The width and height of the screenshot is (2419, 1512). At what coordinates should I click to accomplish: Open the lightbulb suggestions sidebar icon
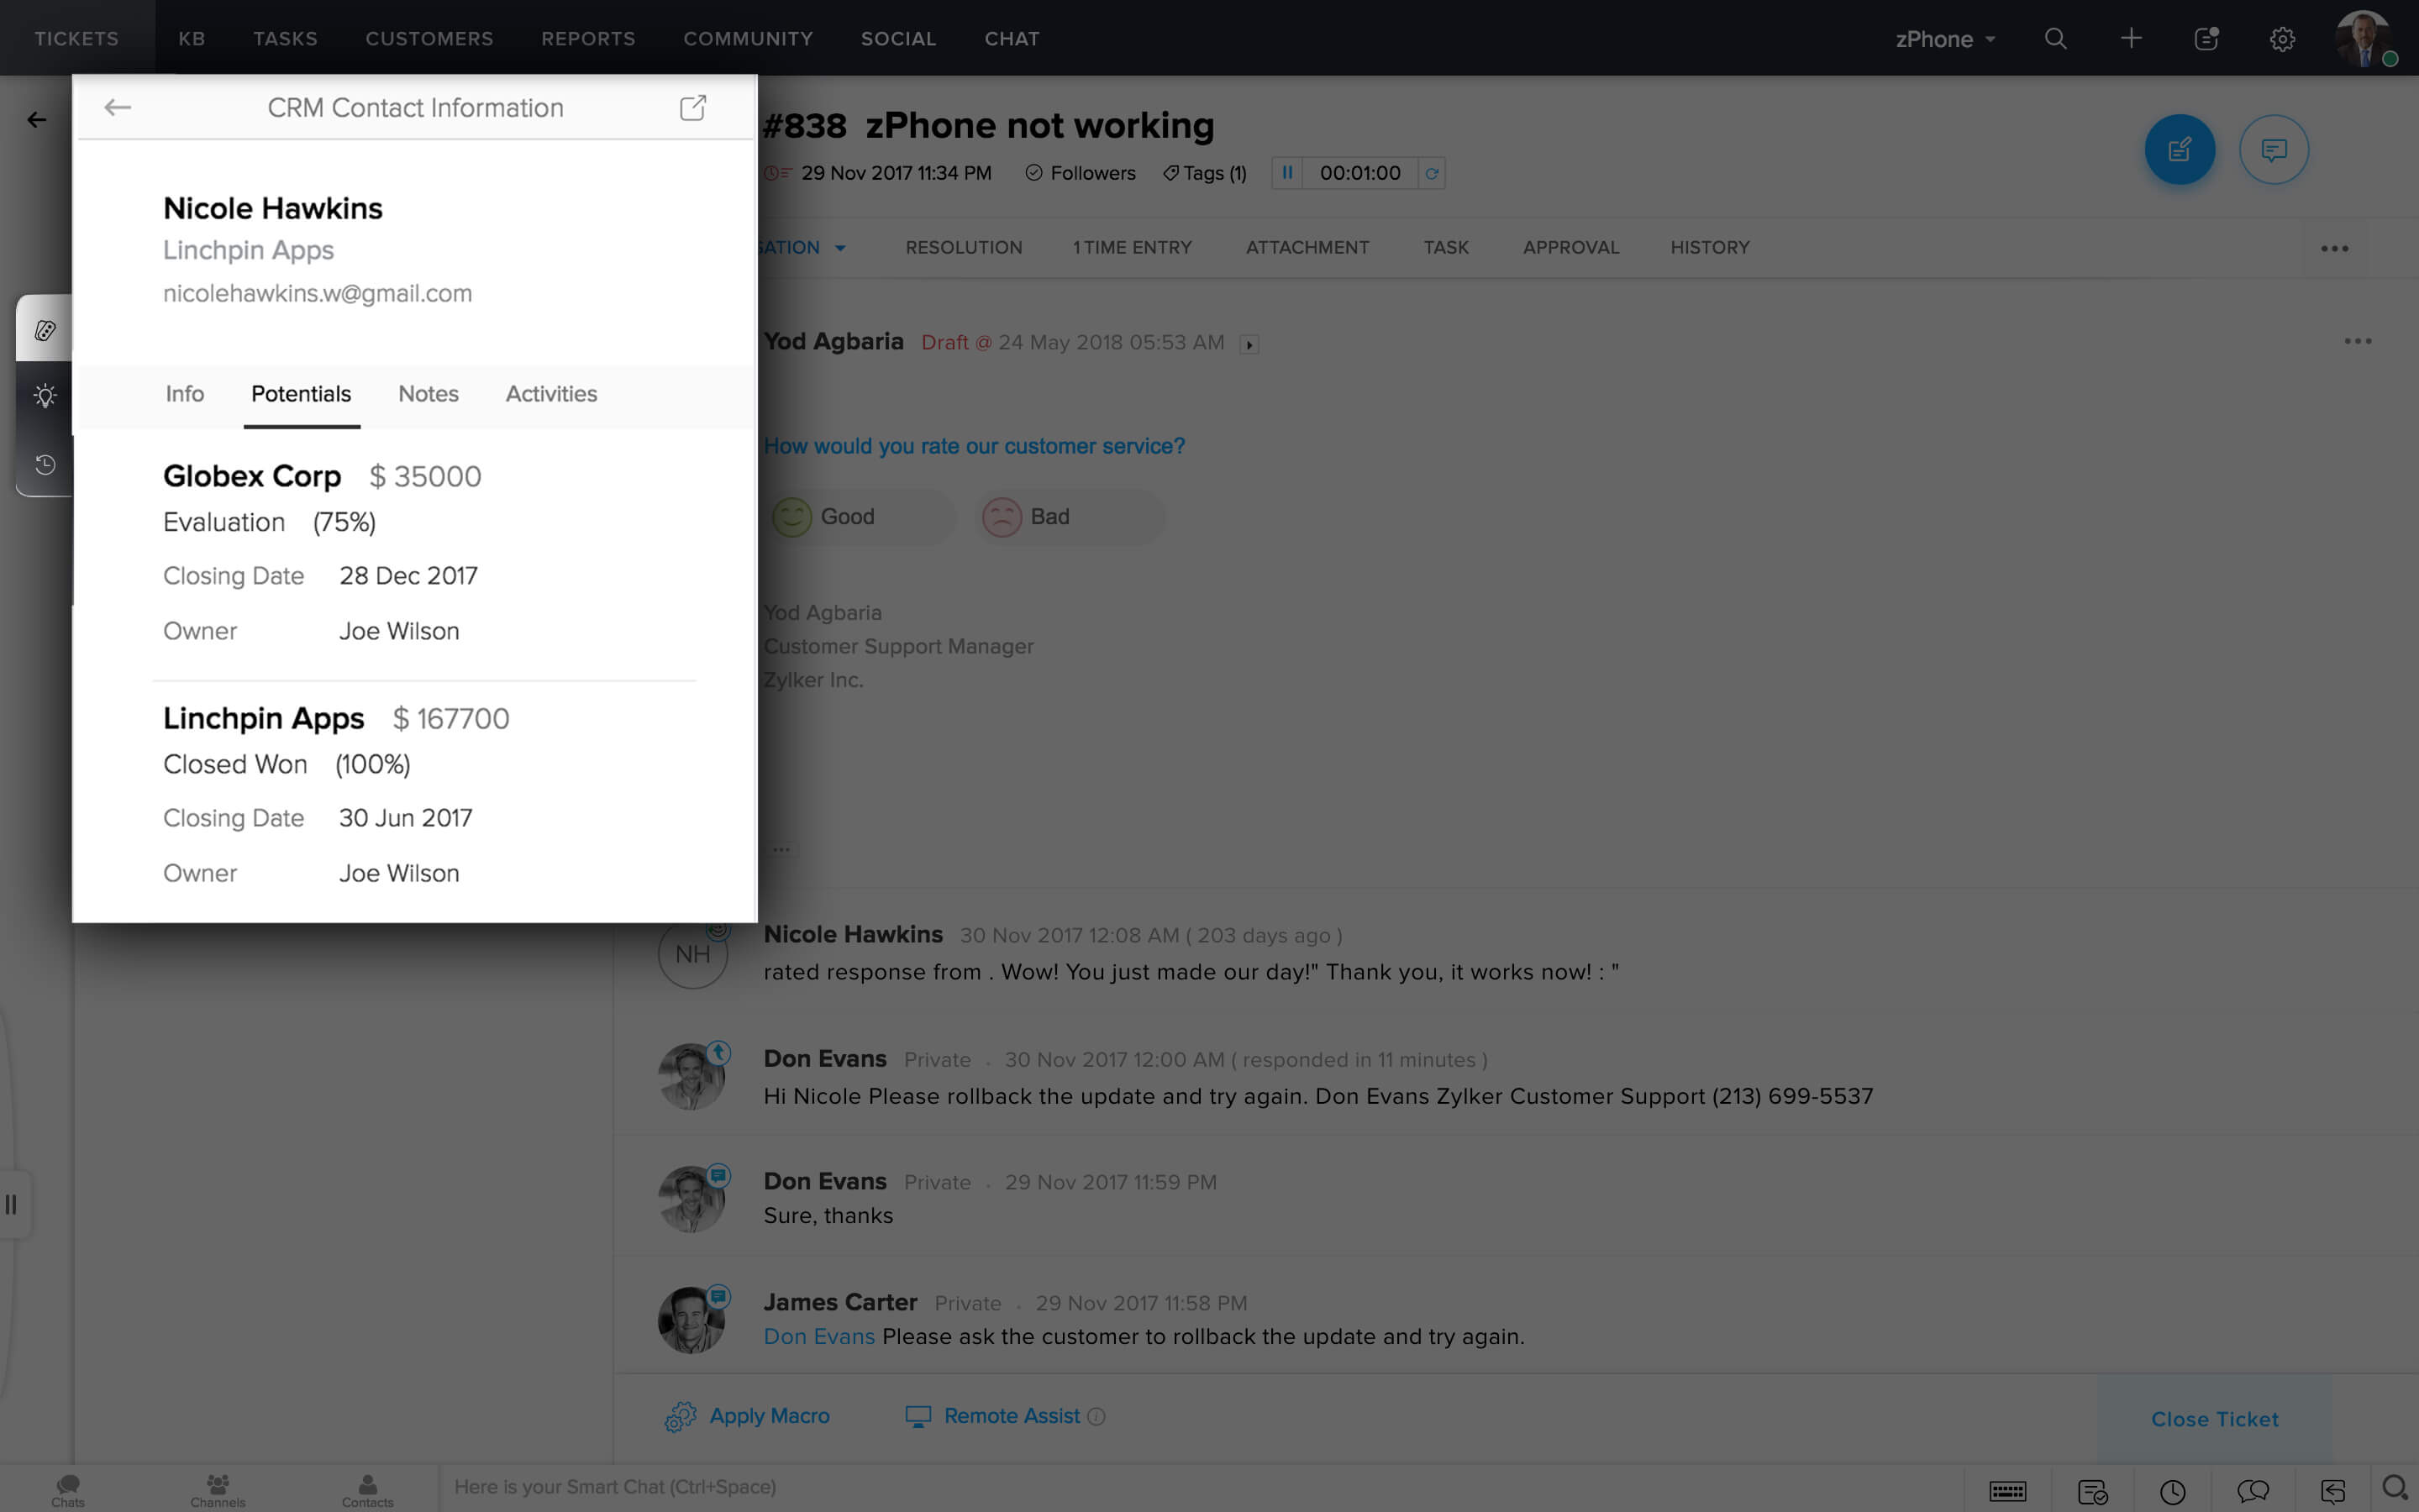point(45,396)
